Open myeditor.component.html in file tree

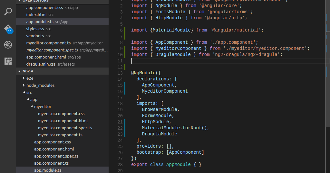pyautogui.click(x=62, y=121)
